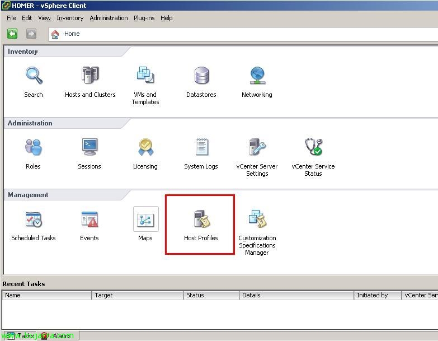Open the Search inventory icon
This screenshot has height=341, width=438.
(x=34, y=76)
